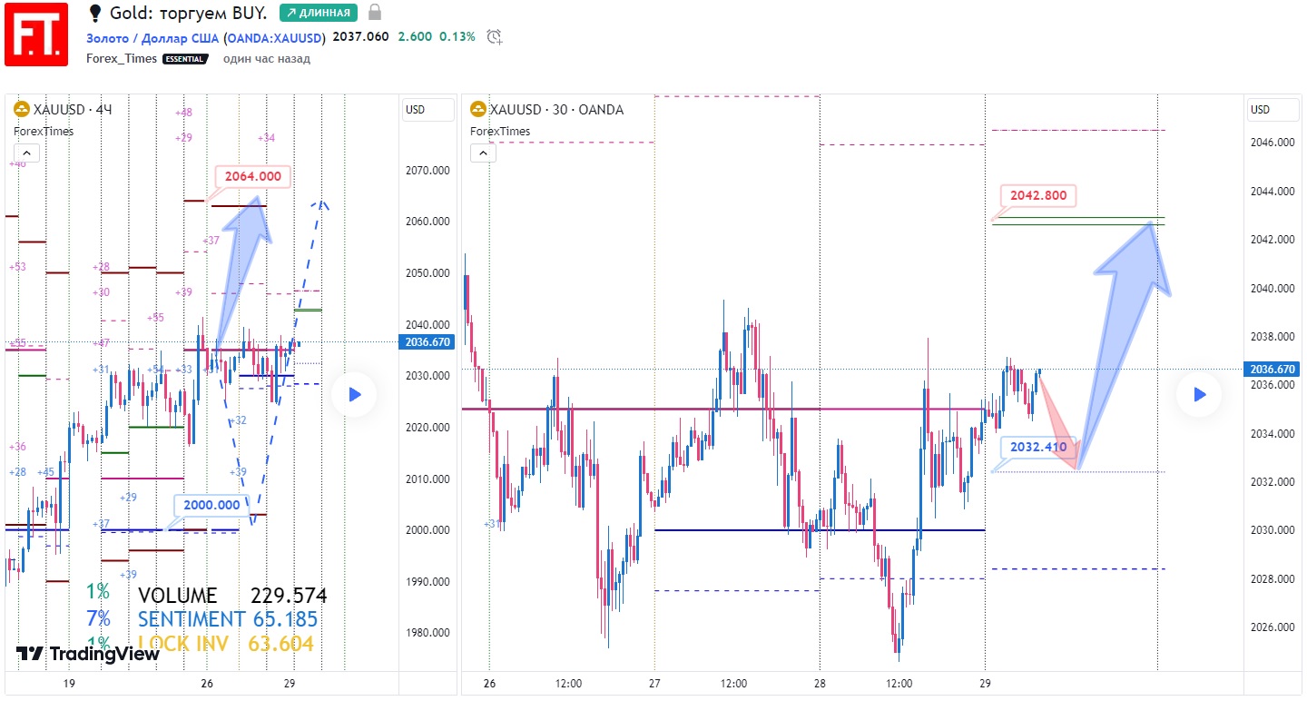Click the ESSENTIAL plan badge
The height and width of the screenshot is (701, 1307).
[186, 59]
